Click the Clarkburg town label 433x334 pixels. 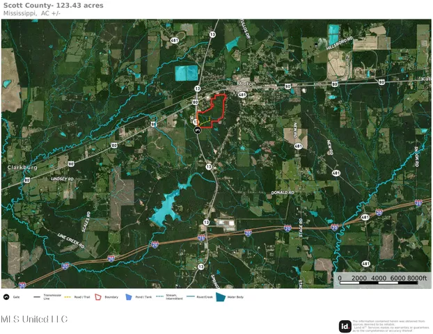(22, 168)
